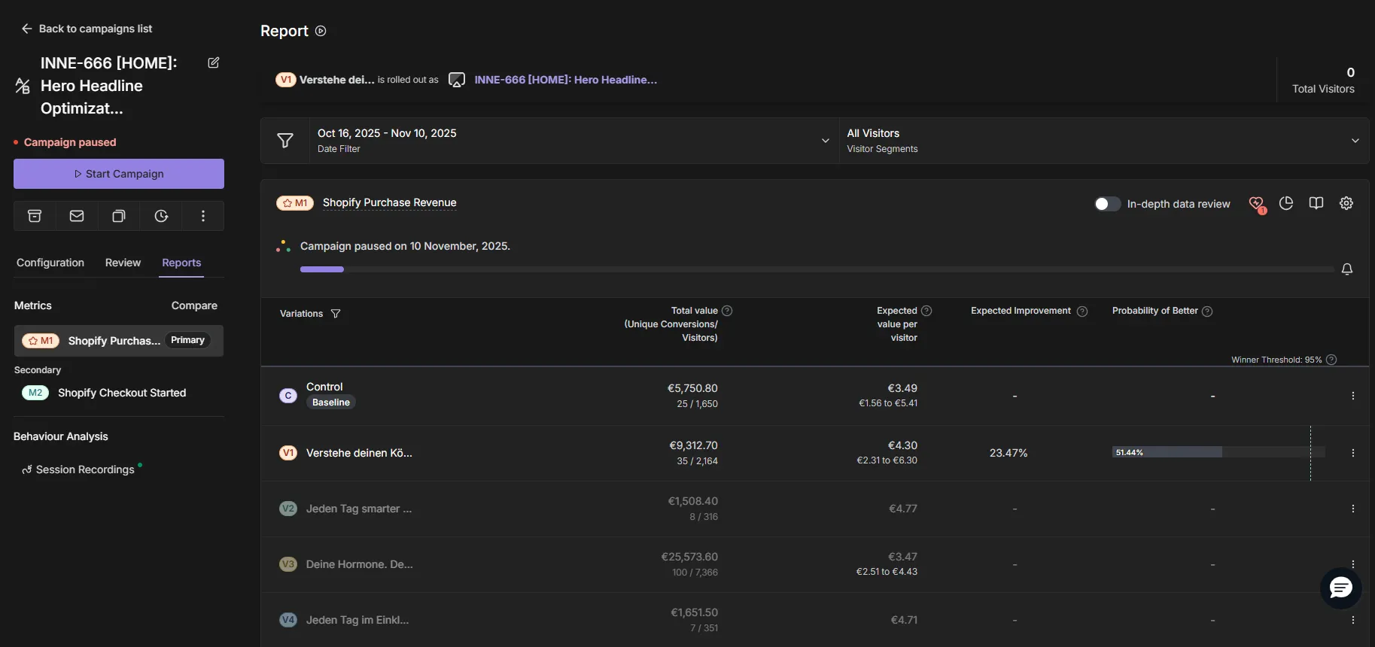Click the notification bell icon
This screenshot has width=1375, height=647.
point(1347,269)
